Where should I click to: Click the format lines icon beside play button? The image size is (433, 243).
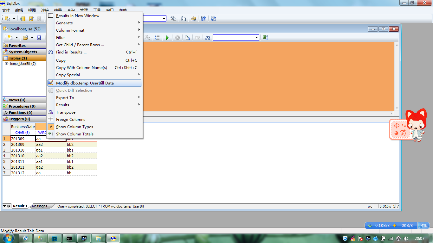(x=157, y=38)
